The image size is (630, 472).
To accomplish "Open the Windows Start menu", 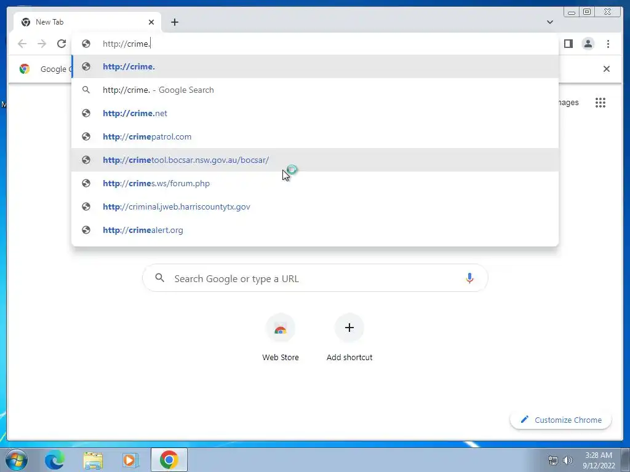I will point(17,460).
